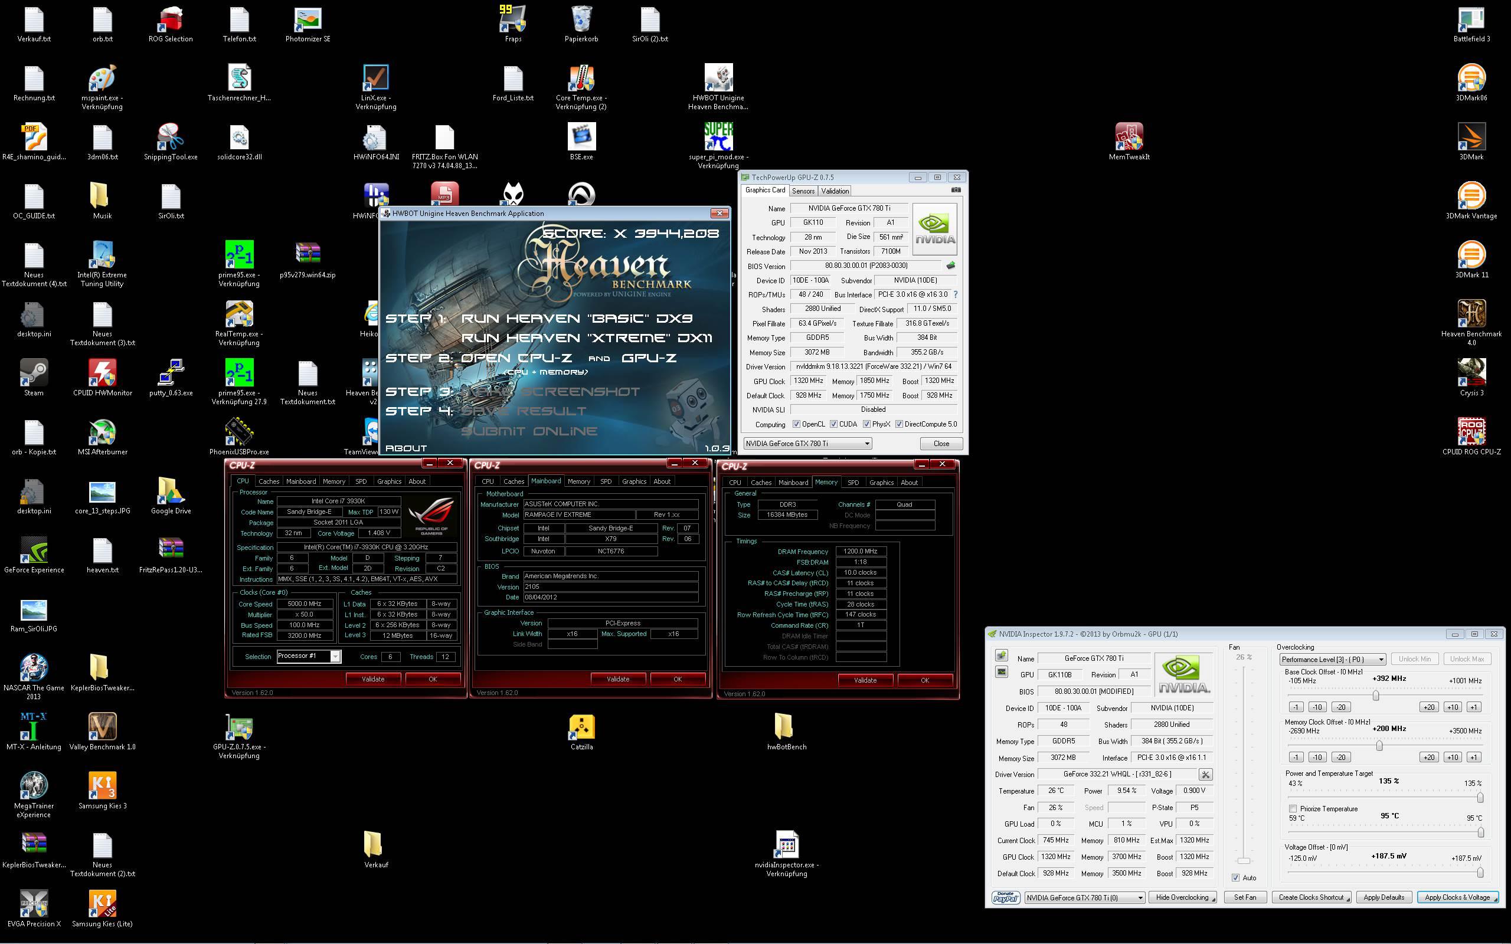The image size is (1511, 944).
Task: Open the Papierkorb recycle bin icon
Action: click(x=581, y=24)
